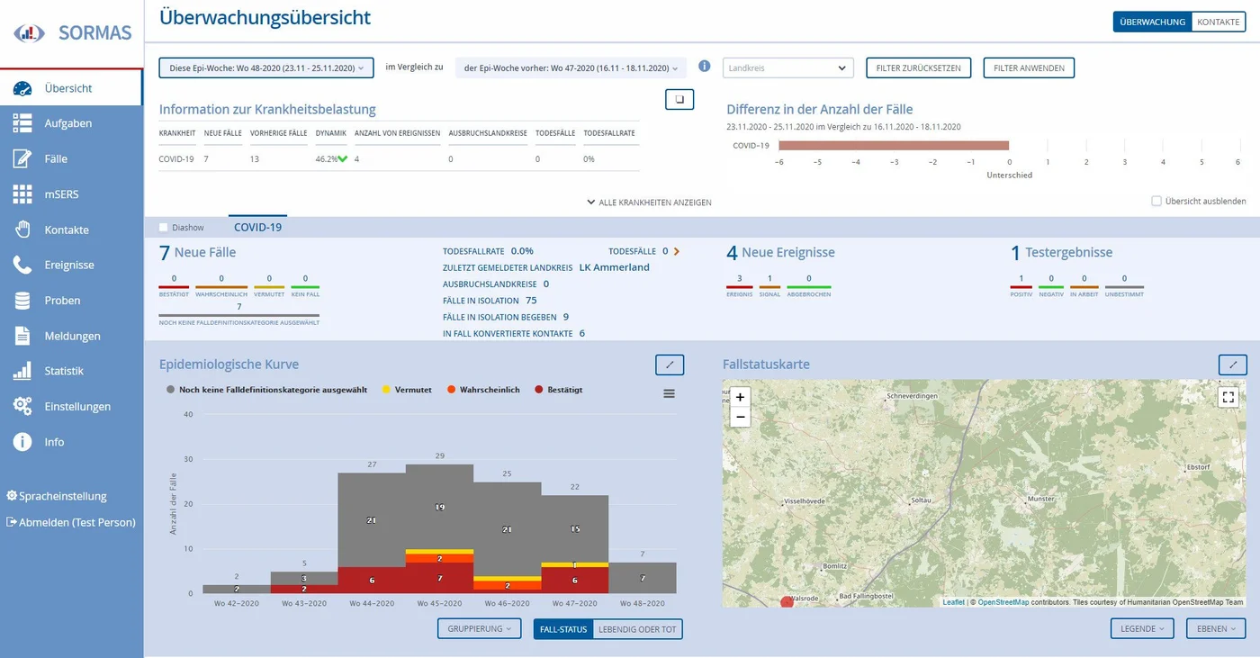The image size is (1260, 658).
Task: Open Statistik bar chart icon
Action: click(22, 371)
